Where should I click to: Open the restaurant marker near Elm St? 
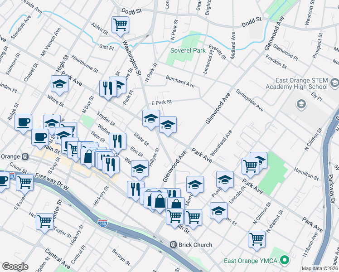click(x=117, y=141)
